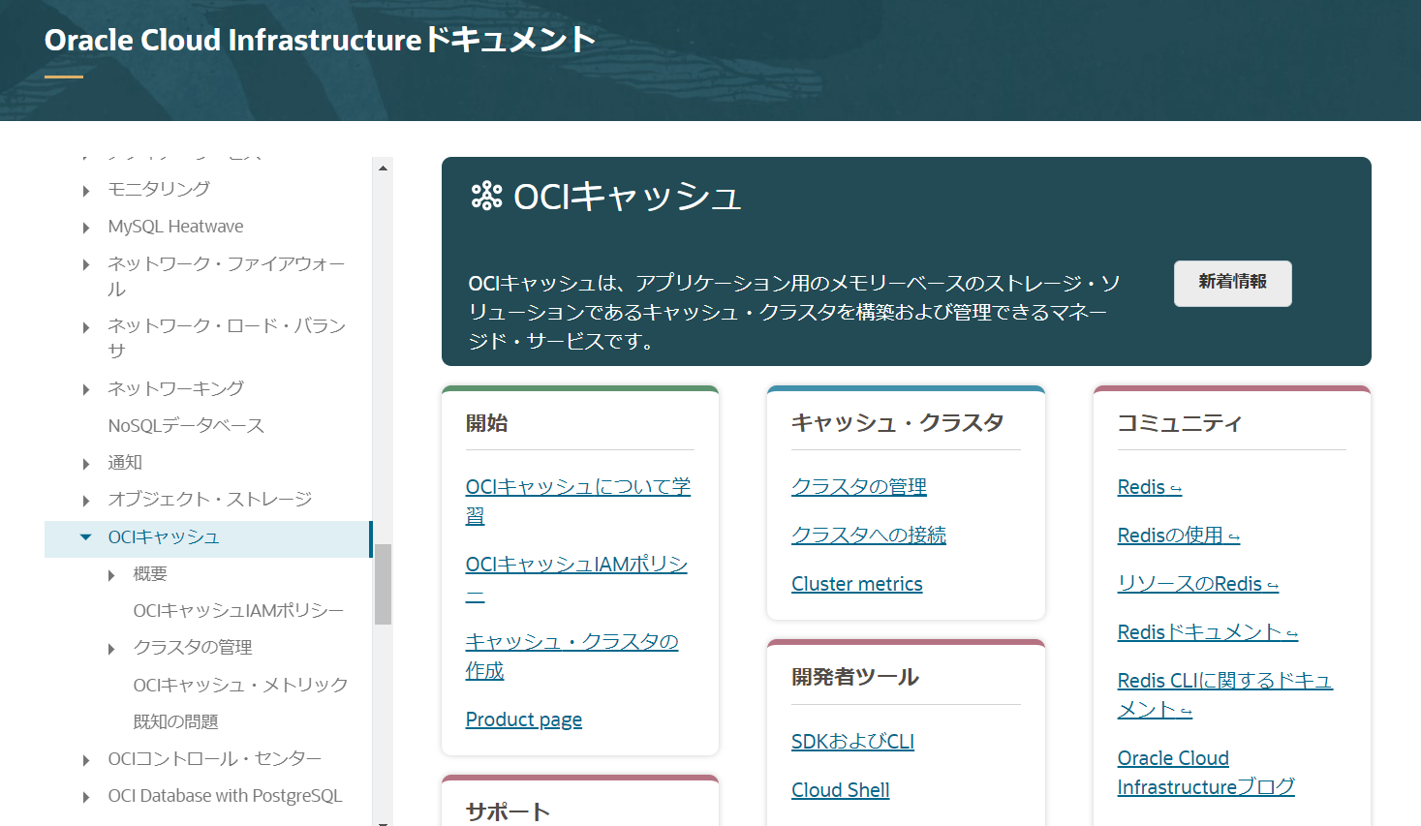Click external link icon beside Redisの使用

1234,537
